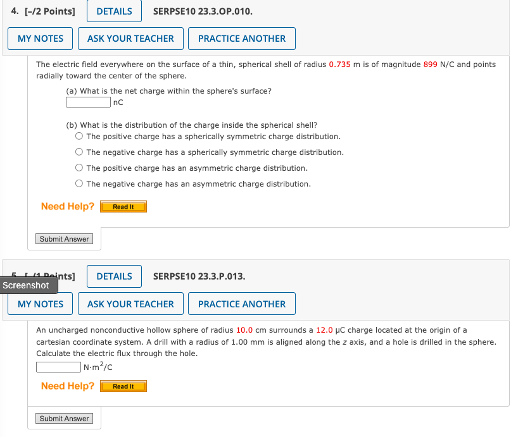Image resolution: width=511 pixels, height=437 pixels.
Task: Select negative charge with asymmetric charge distribution
Action: 79,183
